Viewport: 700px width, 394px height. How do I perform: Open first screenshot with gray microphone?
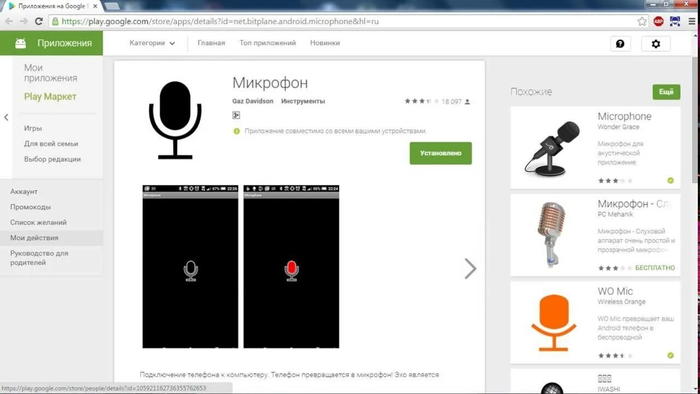(190, 266)
